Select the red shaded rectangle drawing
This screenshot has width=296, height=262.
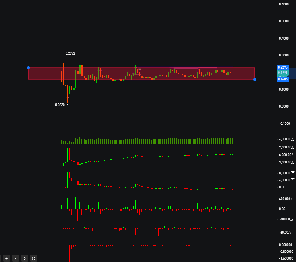(141, 74)
